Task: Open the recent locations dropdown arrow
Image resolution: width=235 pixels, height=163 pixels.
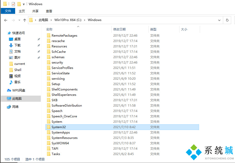Action: pyautogui.click(x=19, y=20)
